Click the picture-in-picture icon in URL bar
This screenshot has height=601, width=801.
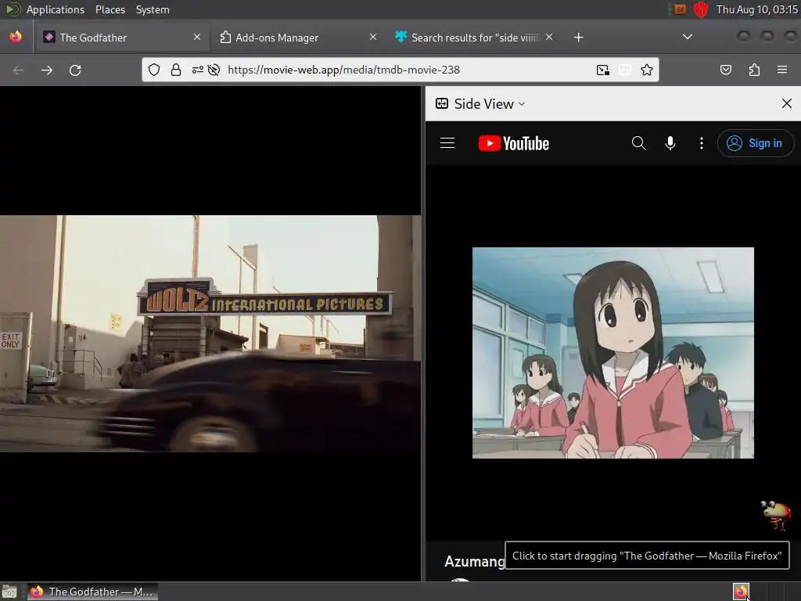603,70
